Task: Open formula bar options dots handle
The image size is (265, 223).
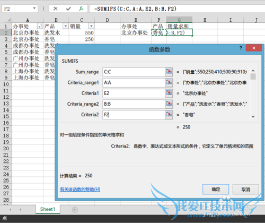Action: 43,8
